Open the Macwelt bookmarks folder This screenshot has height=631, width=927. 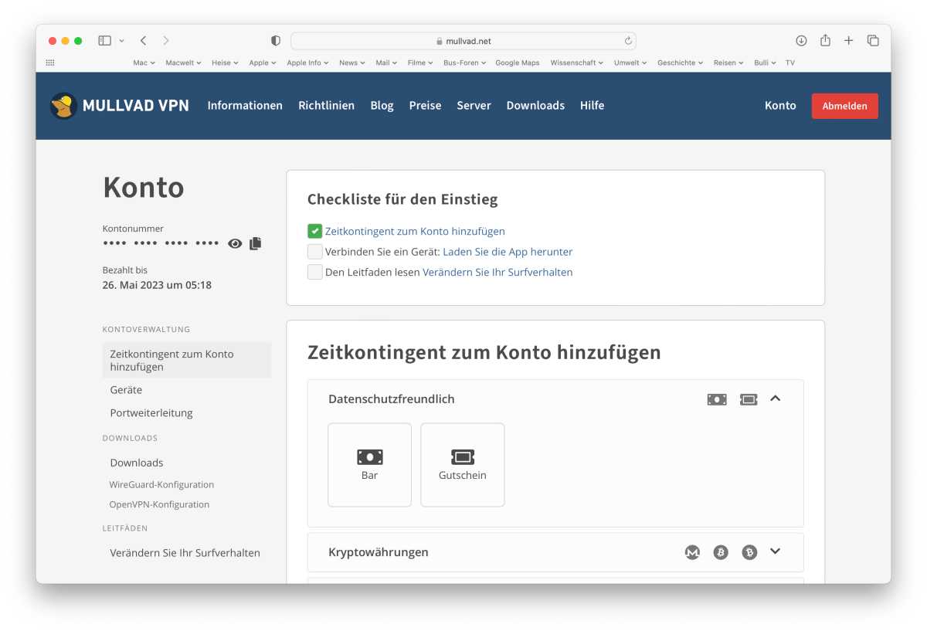pos(183,63)
